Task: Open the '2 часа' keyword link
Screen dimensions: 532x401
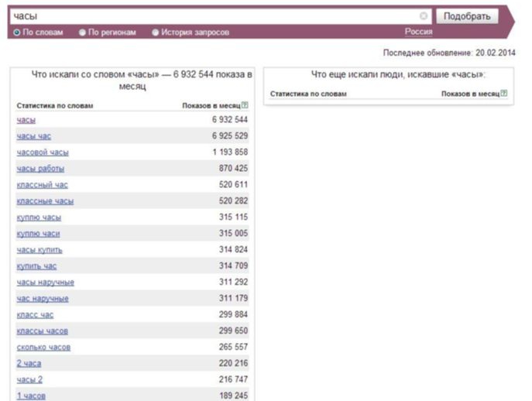Action: pos(29,364)
